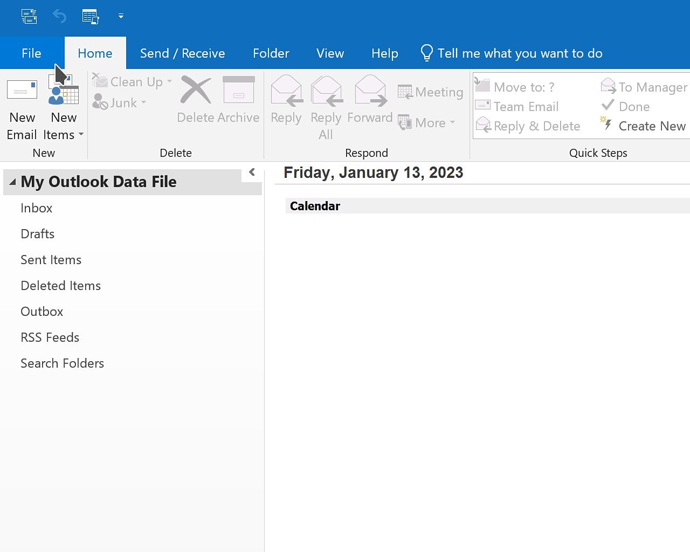Open the More respond options dropdown
Viewport: 690px width, 552px height.
pyautogui.click(x=427, y=122)
